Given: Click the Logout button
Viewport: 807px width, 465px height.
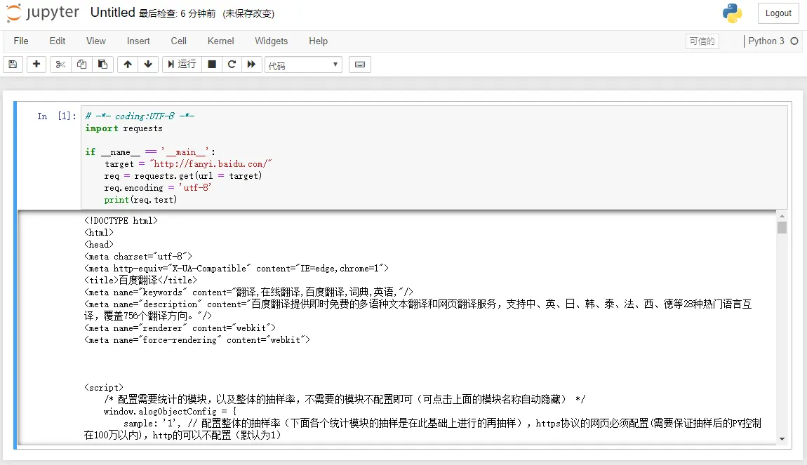Looking at the screenshot, I should pos(778,13).
